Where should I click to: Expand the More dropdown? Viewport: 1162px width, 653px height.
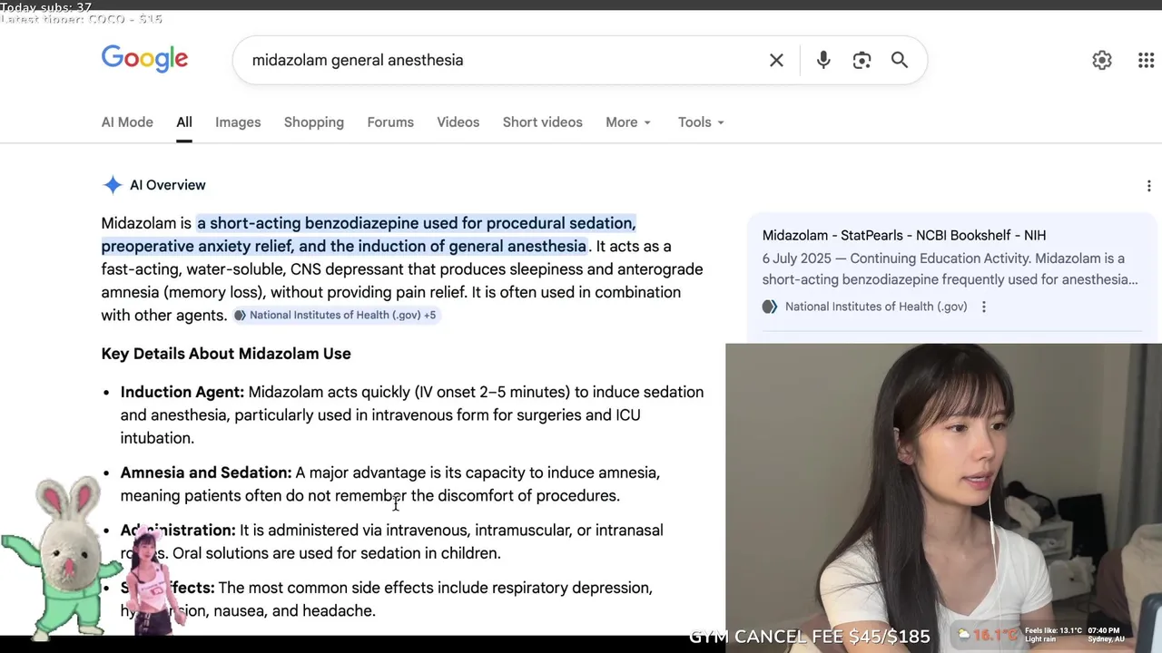[628, 122]
